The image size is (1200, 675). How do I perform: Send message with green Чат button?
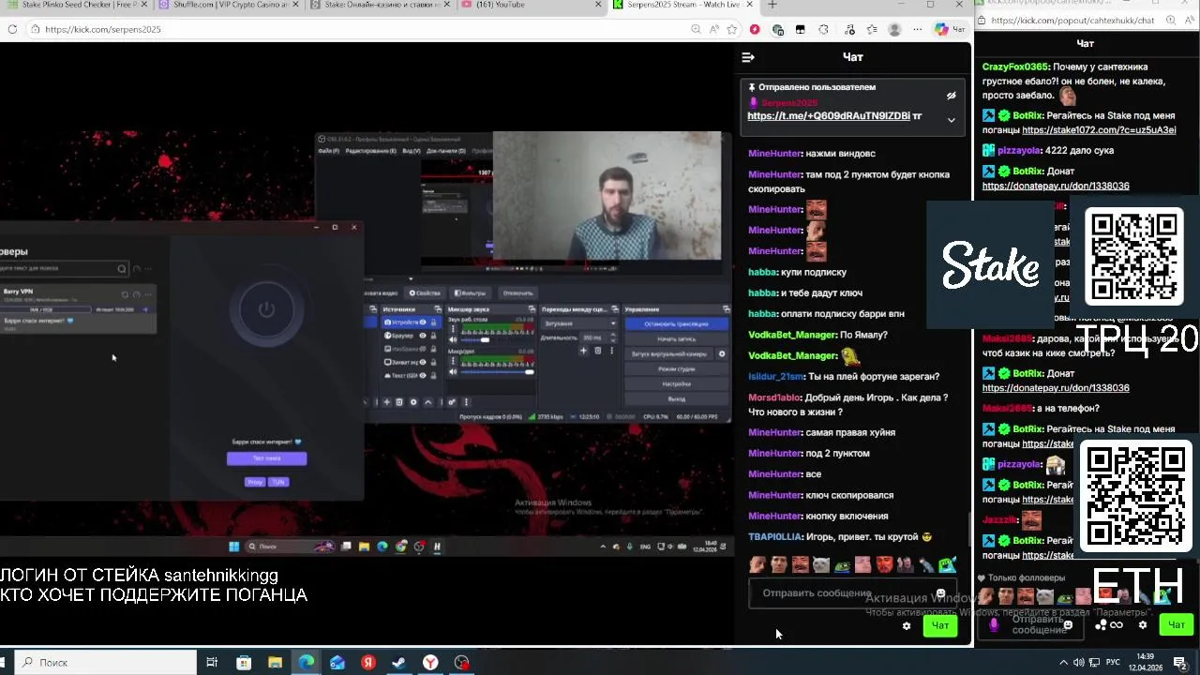[940, 625]
